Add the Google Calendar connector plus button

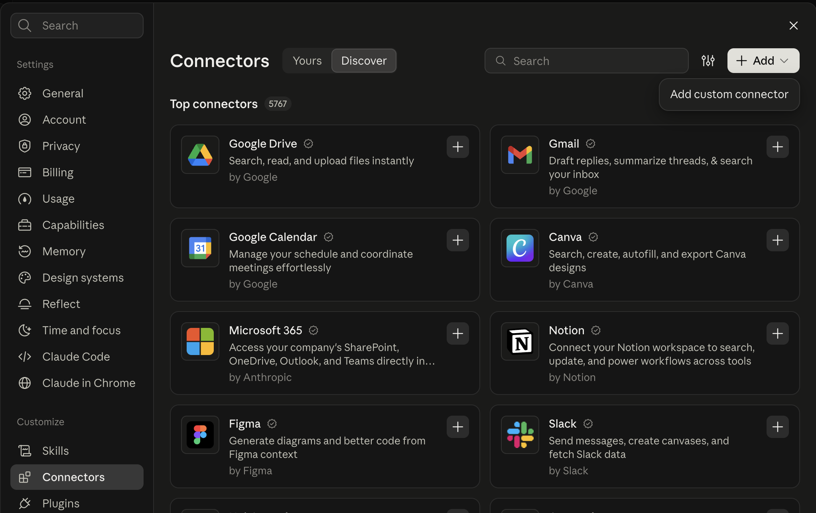pos(457,240)
